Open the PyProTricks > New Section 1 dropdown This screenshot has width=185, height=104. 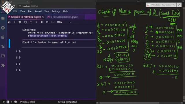point(161,5)
